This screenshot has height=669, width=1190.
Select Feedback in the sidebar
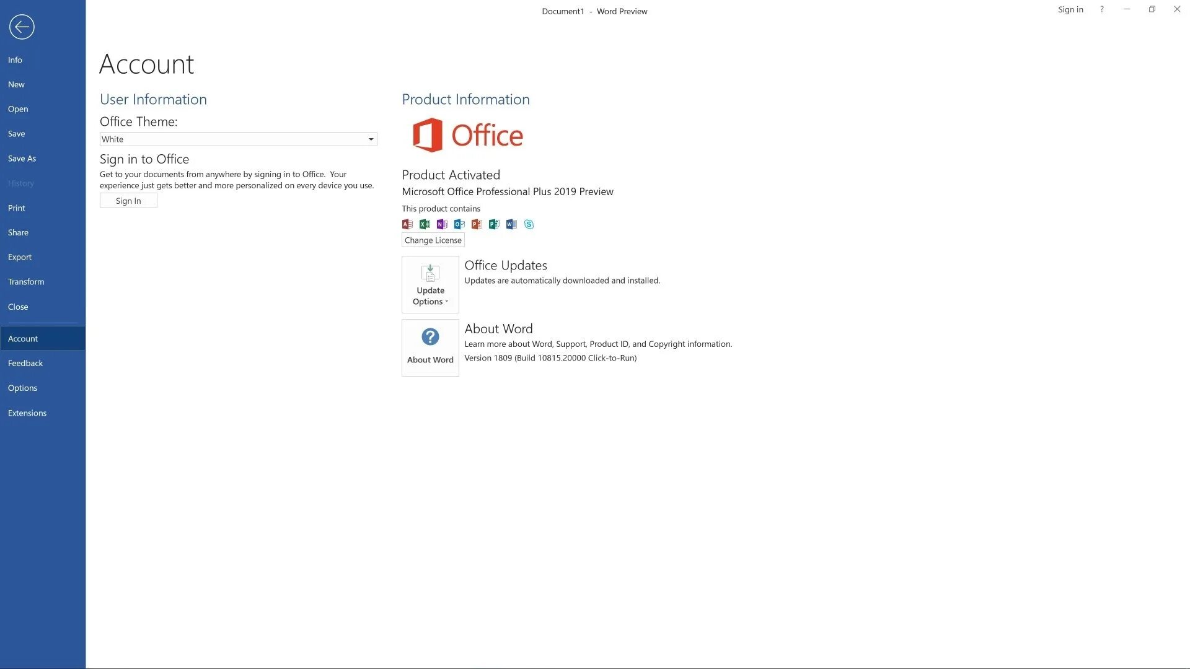tap(25, 363)
